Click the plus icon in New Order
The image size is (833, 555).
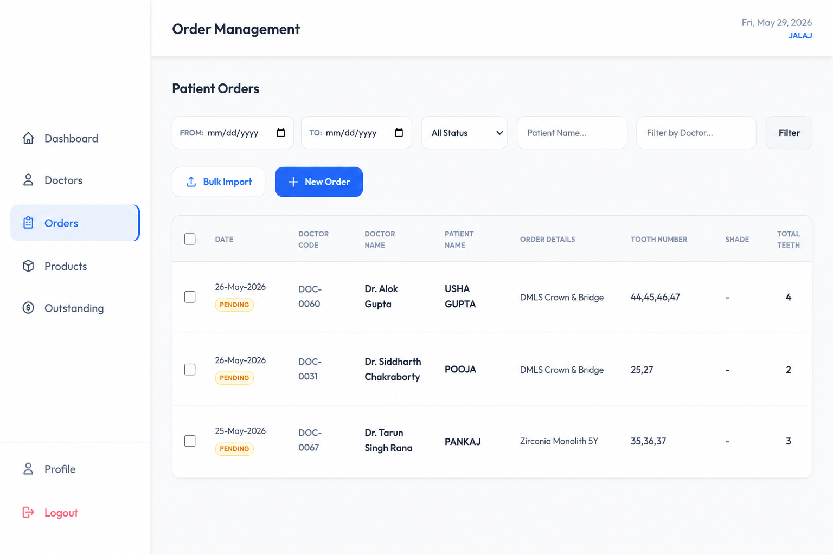[x=293, y=182]
